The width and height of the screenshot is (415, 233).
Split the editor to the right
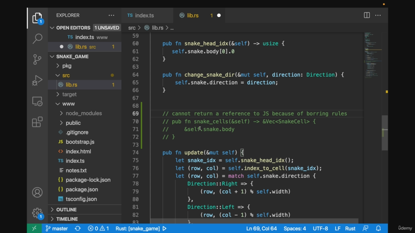pos(367,15)
